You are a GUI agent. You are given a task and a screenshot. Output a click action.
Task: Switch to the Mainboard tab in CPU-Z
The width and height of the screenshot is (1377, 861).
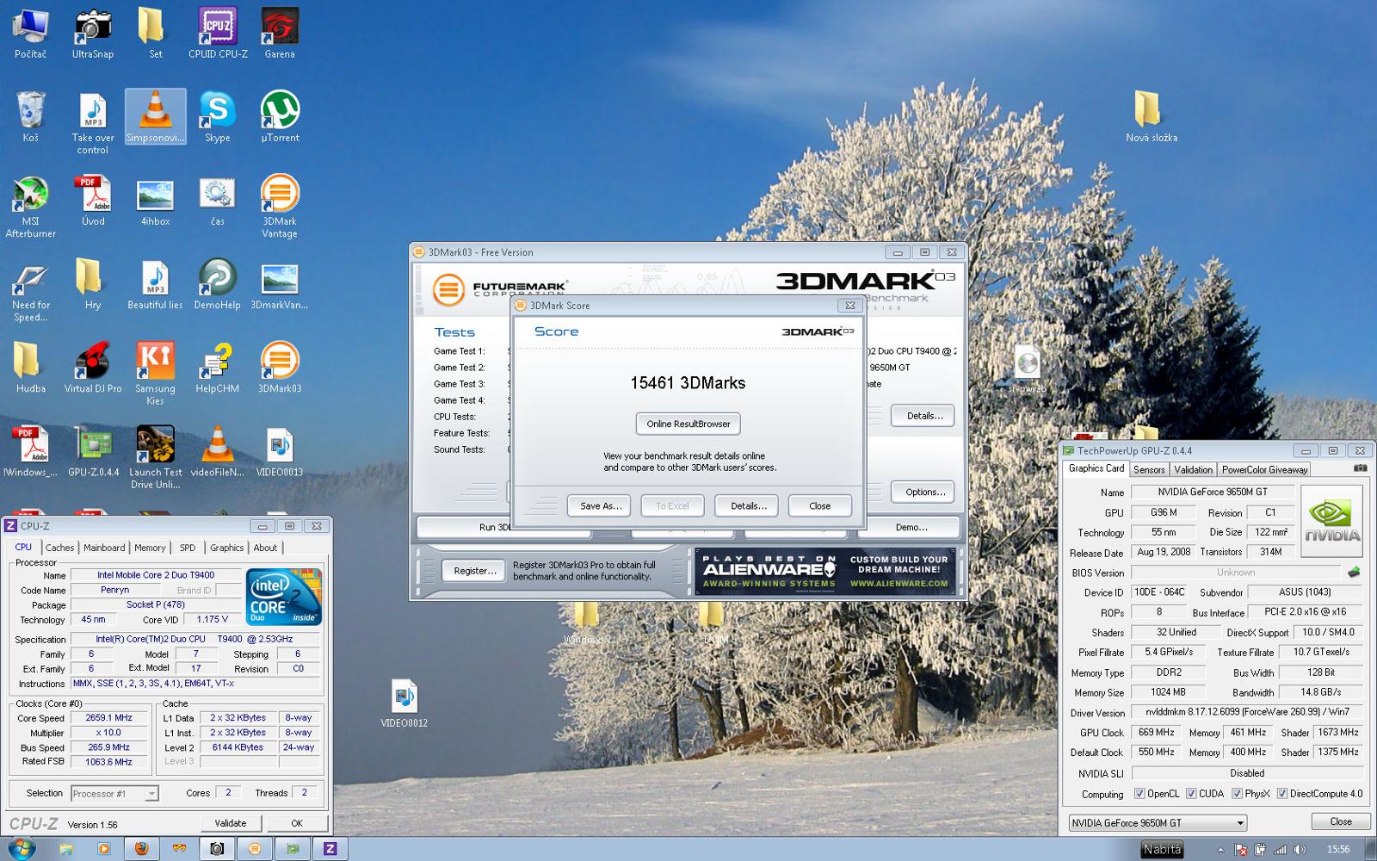coord(104,548)
